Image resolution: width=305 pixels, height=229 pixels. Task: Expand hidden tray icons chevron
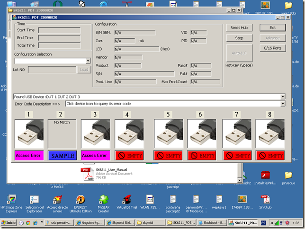[x=272, y=223]
